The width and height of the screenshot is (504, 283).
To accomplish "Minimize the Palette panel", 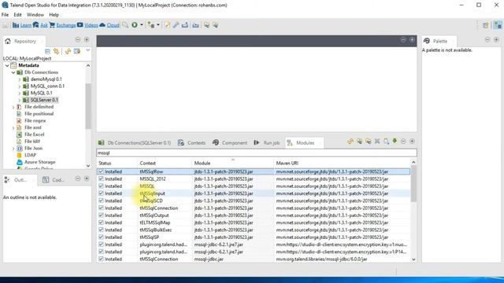I will [x=487, y=40].
